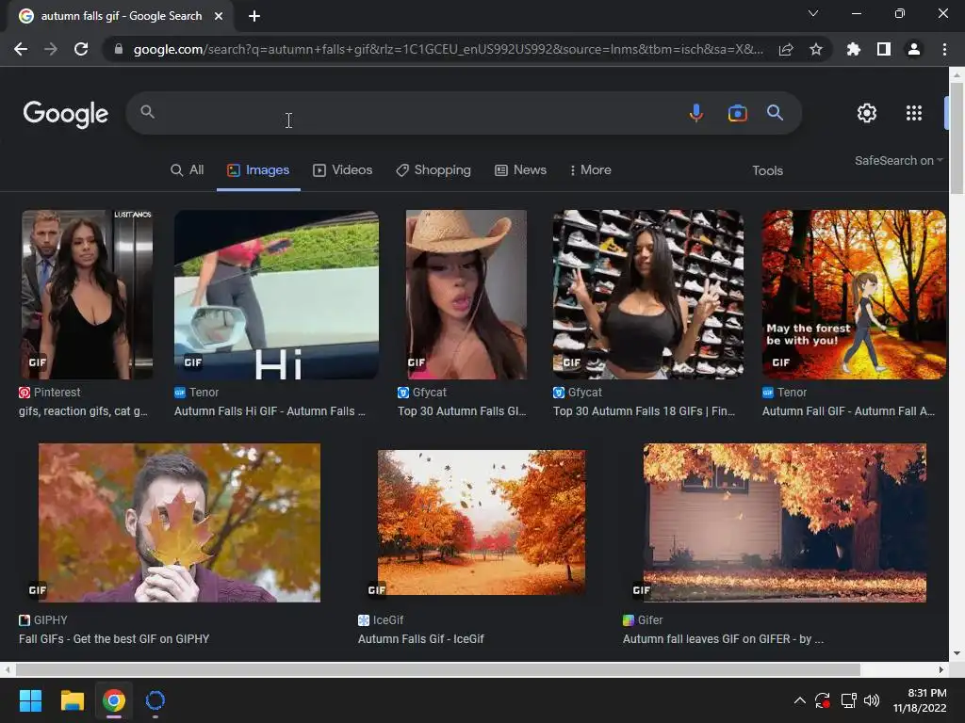Open the volume speaker tray icon

click(x=872, y=700)
